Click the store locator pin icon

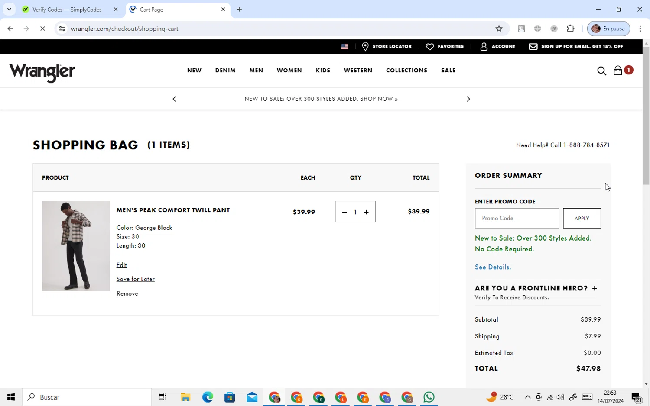click(x=365, y=46)
